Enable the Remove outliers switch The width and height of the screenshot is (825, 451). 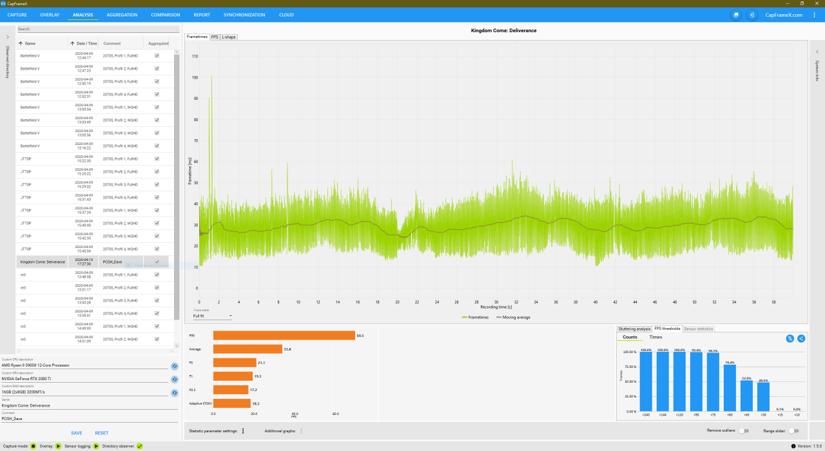click(x=743, y=431)
